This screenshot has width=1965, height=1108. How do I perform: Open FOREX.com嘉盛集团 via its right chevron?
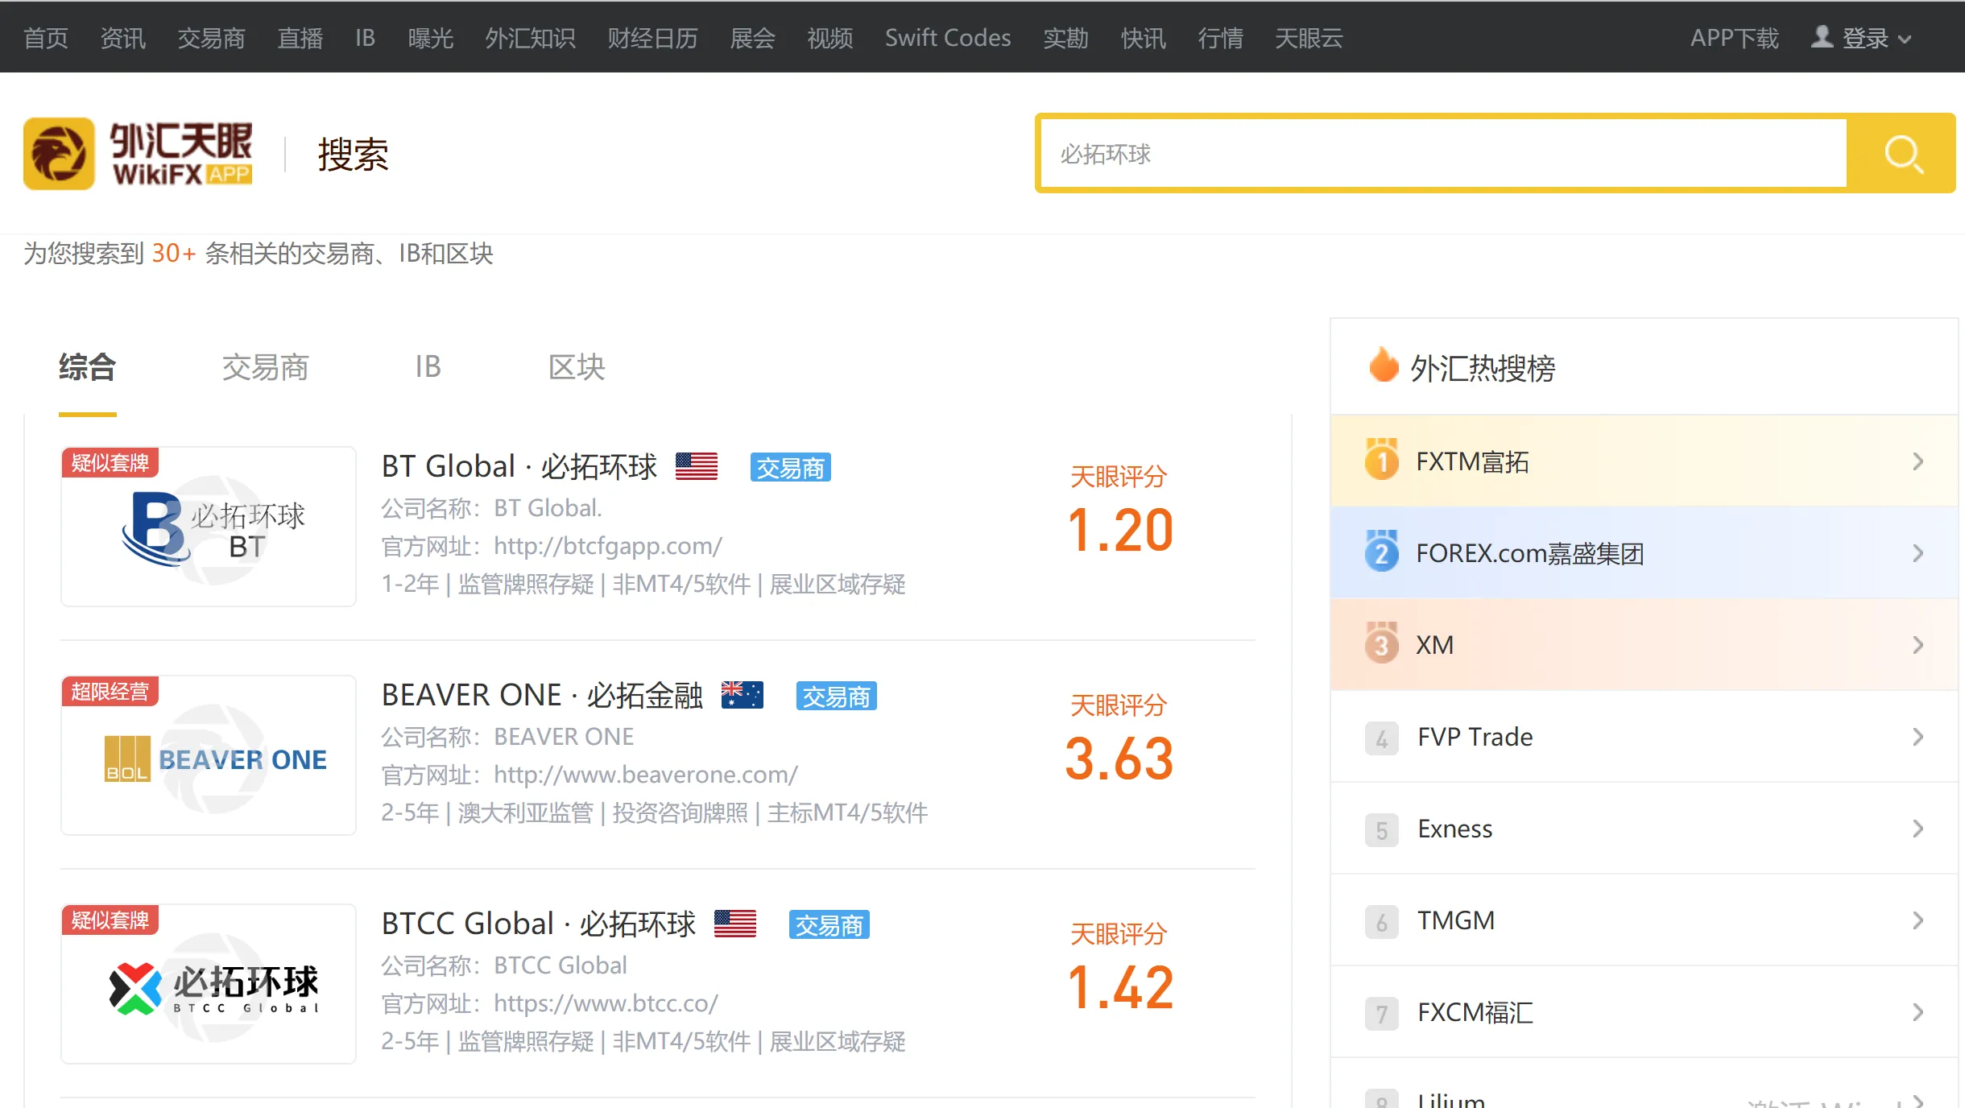point(1918,553)
